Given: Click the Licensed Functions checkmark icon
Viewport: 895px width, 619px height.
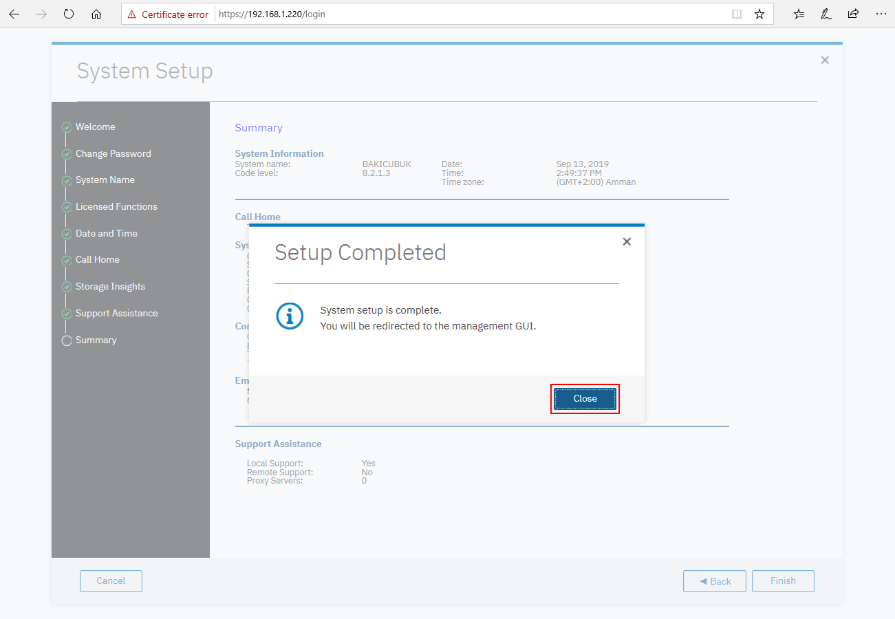Looking at the screenshot, I should (x=67, y=207).
